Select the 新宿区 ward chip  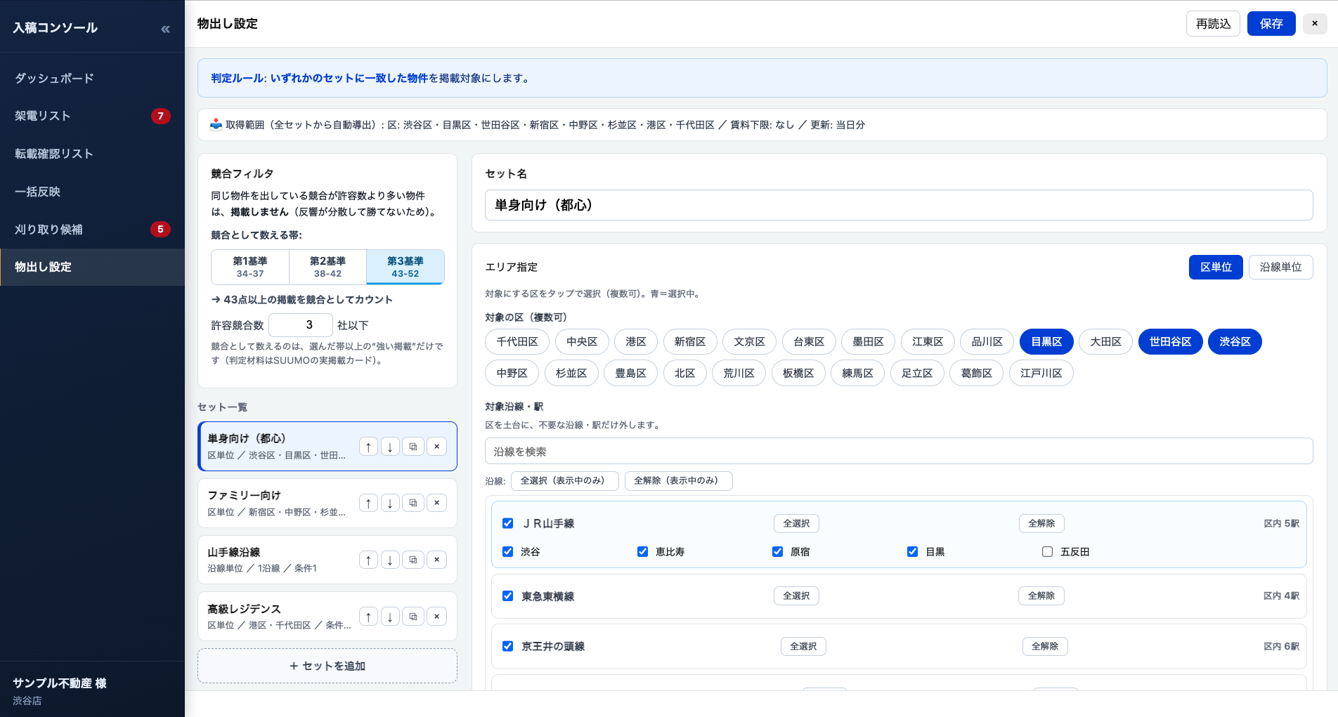point(689,342)
